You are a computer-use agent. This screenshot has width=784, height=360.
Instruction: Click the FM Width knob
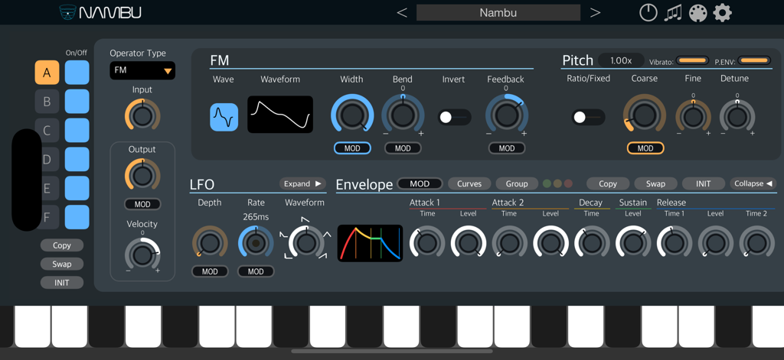(352, 115)
